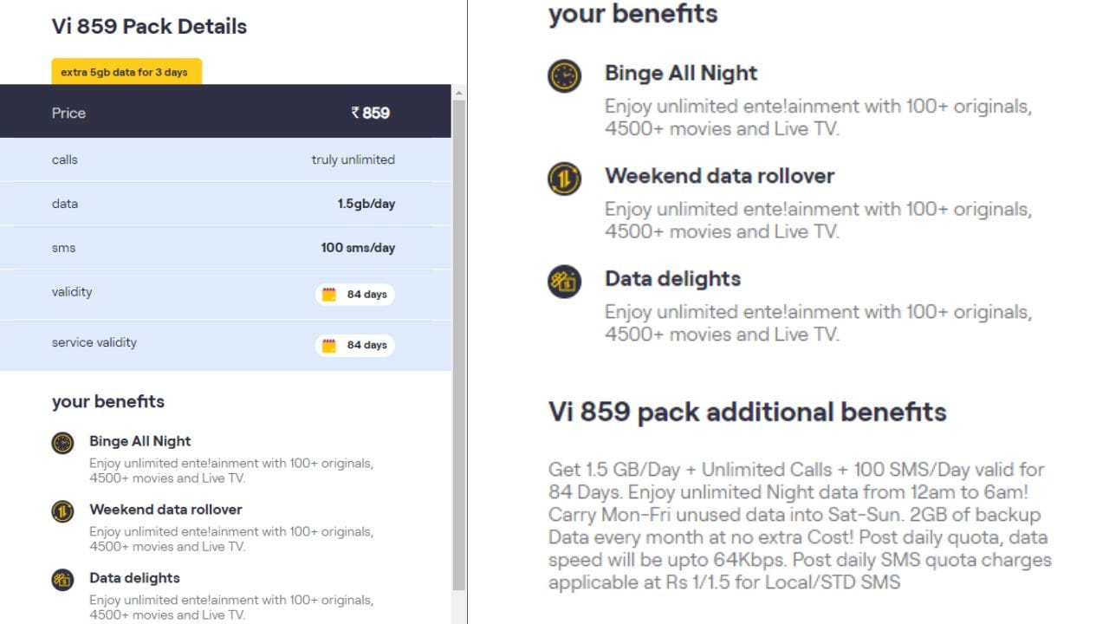Click the extra 5gb data for 3 days badge

click(x=126, y=72)
